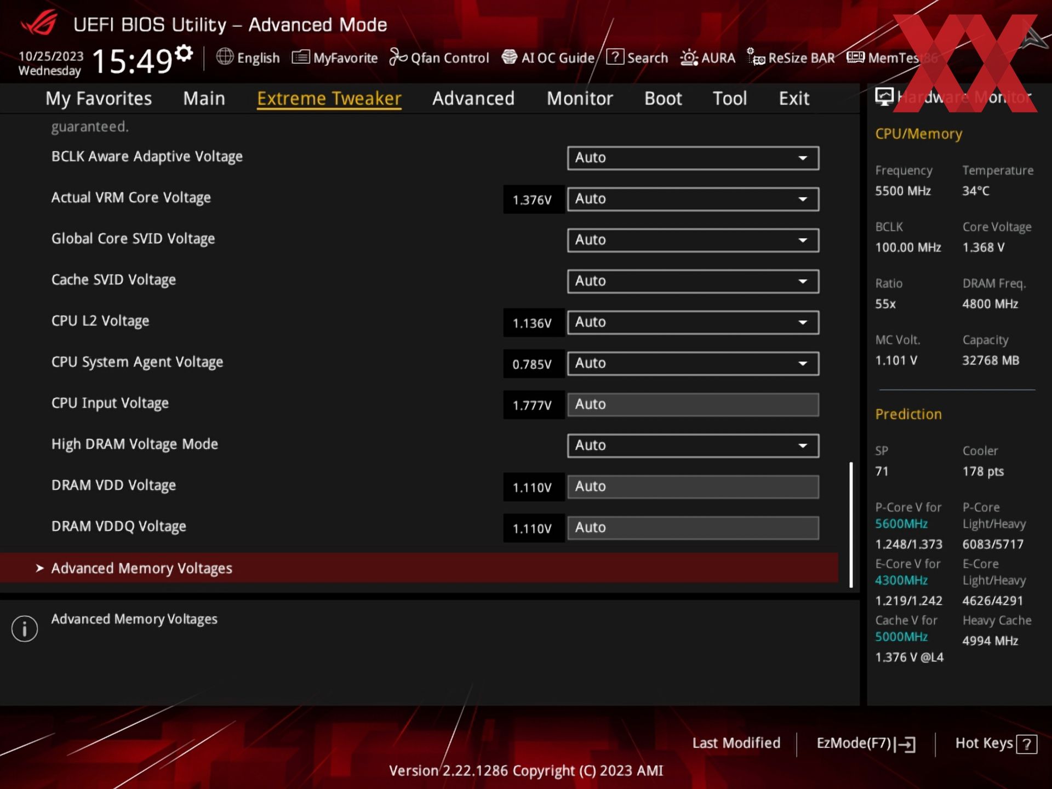Click the Search question mark icon
This screenshot has height=789, width=1052.
coord(615,57)
